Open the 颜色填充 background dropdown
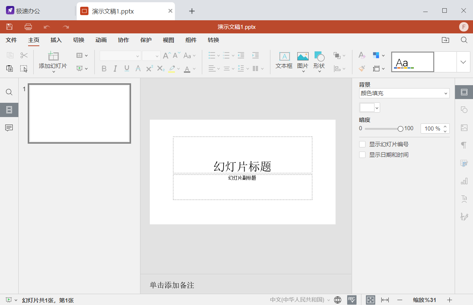 [404, 93]
